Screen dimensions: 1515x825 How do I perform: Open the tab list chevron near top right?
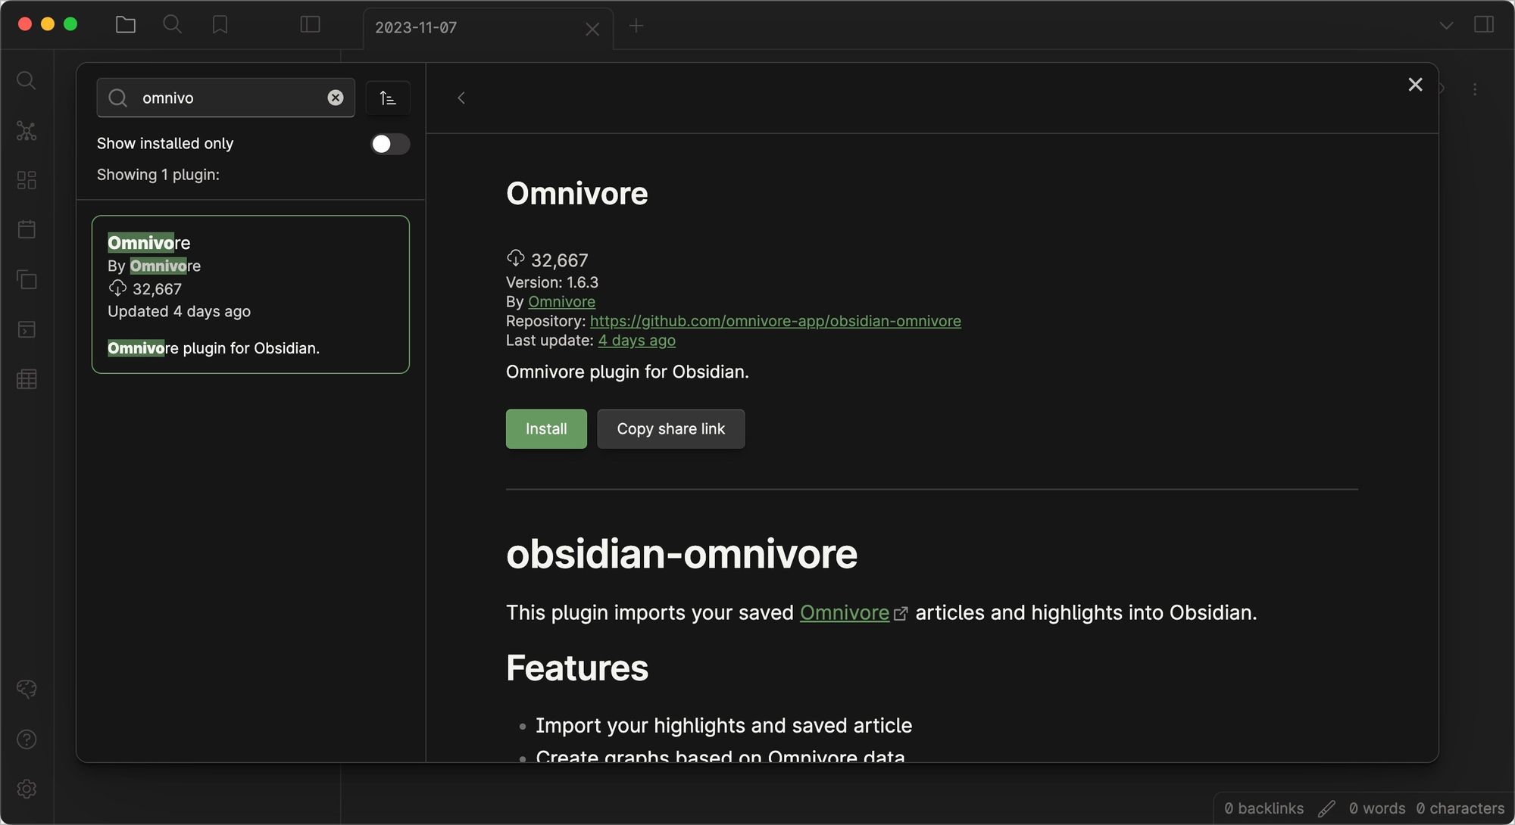[x=1445, y=25]
